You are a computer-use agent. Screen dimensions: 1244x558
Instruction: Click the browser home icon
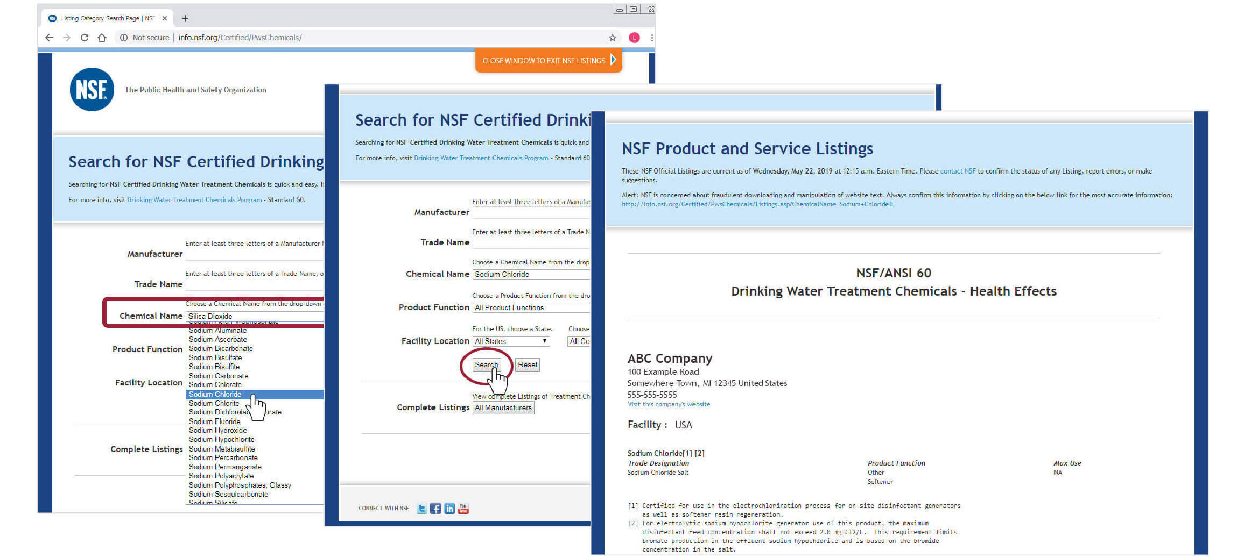coord(102,38)
